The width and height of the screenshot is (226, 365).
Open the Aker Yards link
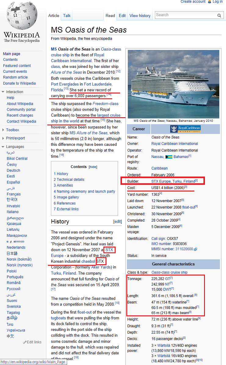pos(101,267)
